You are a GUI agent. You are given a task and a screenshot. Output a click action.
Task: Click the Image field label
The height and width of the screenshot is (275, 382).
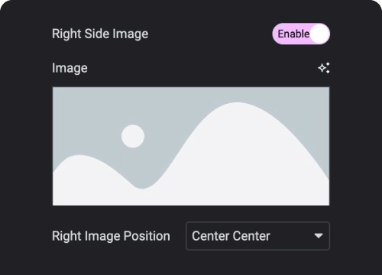point(70,68)
